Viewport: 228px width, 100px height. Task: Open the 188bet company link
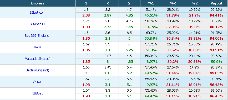click(38, 93)
